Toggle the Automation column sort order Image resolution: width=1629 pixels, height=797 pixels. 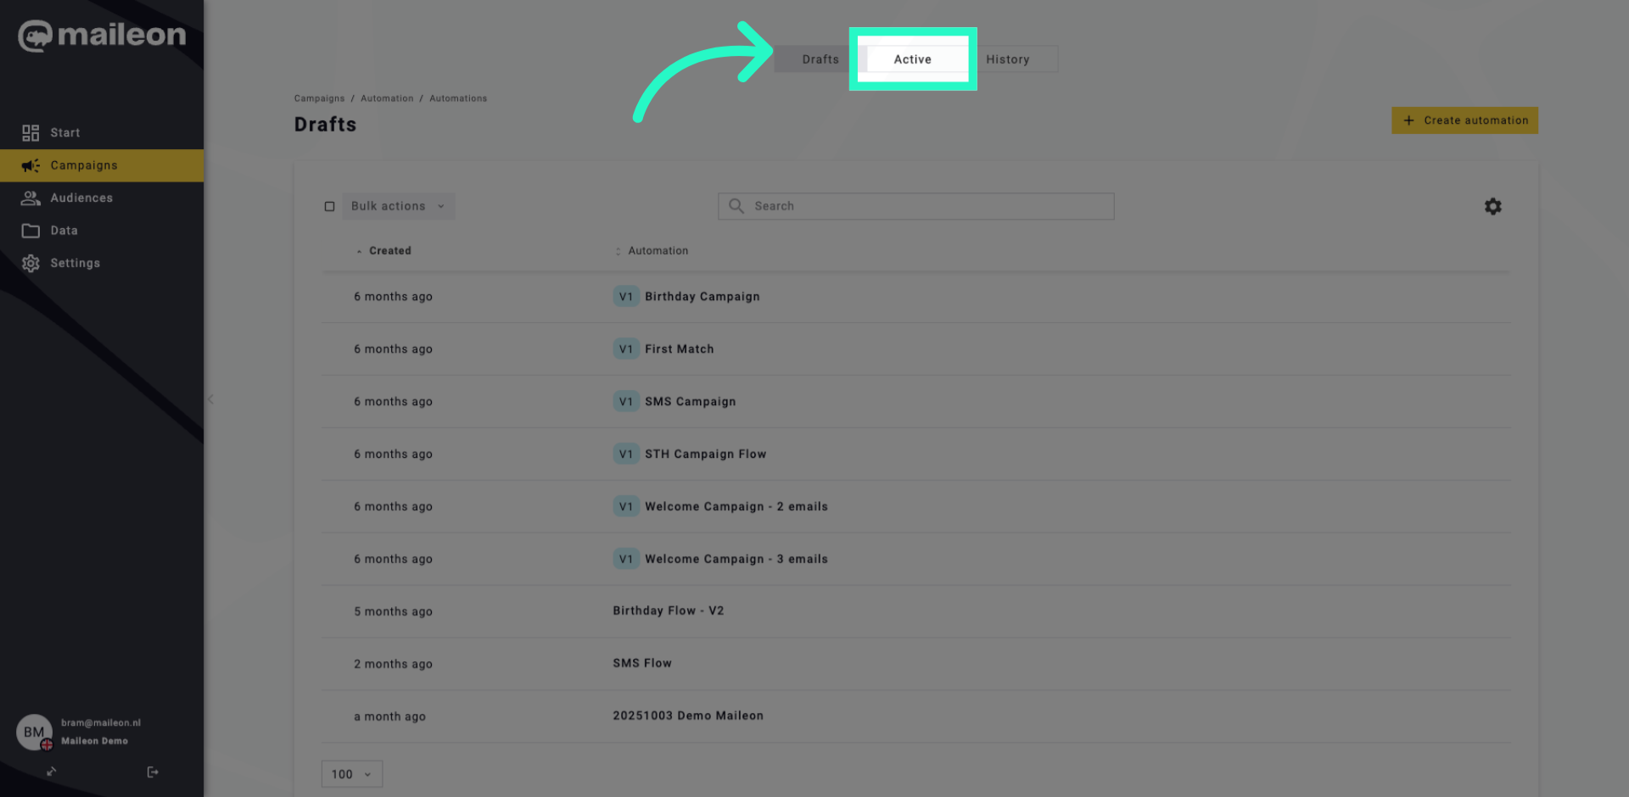(x=617, y=250)
